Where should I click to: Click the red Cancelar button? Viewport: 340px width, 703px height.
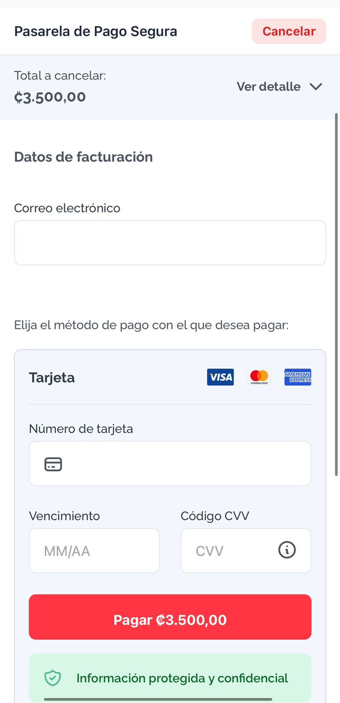point(289,31)
